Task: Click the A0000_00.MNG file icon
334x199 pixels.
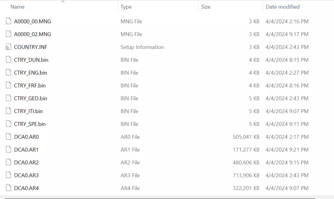Action: coord(9,21)
